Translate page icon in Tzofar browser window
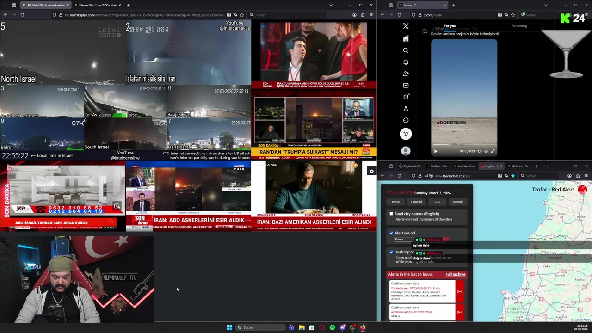592x333 pixels. point(506,176)
